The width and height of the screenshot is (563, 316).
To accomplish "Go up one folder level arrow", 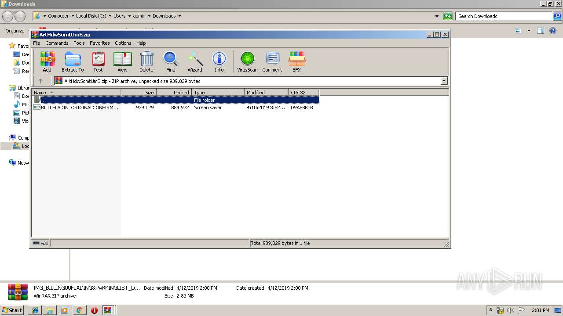I will 40,81.
